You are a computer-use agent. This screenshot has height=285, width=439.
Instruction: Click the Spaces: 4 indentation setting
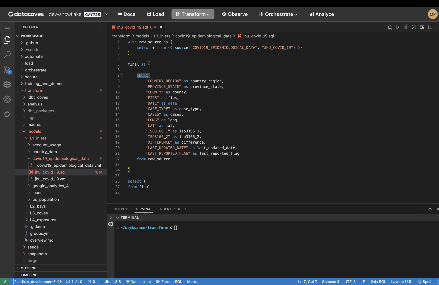tap(331, 282)
